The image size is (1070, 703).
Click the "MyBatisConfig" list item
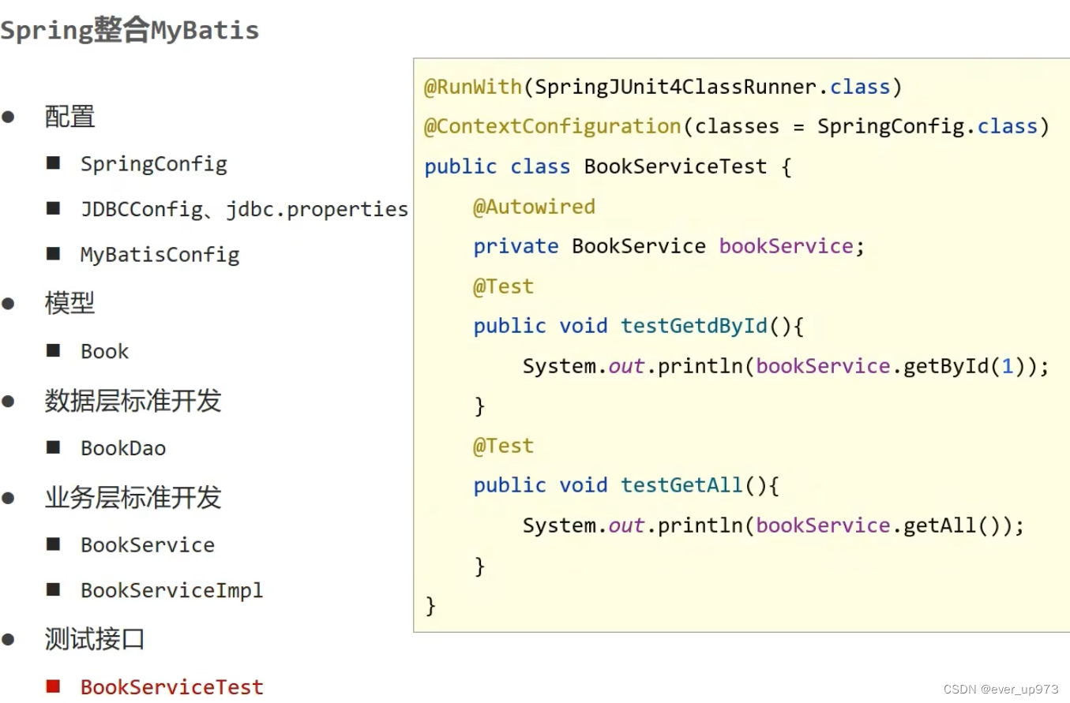[160, 254]
